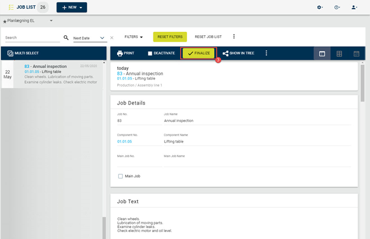The height and width of the screenshot is (239, 370).
Task: Open the New dropdown button
Action: [x=72, y=8]
